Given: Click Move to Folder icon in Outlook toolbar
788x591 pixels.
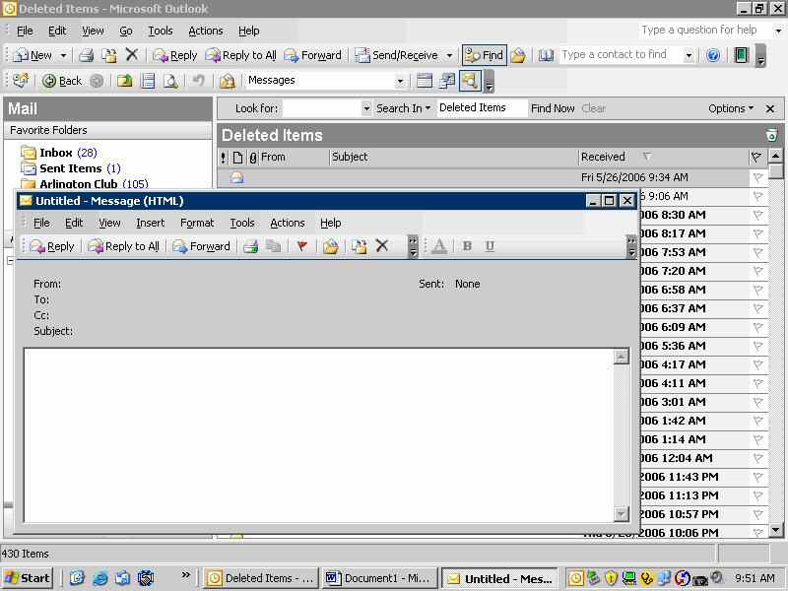Looking at the screenshot, I should [x=108, y=55].
